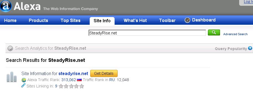Click the RU country link
This screenshot has width=253, height=110.
coord(112,80)
